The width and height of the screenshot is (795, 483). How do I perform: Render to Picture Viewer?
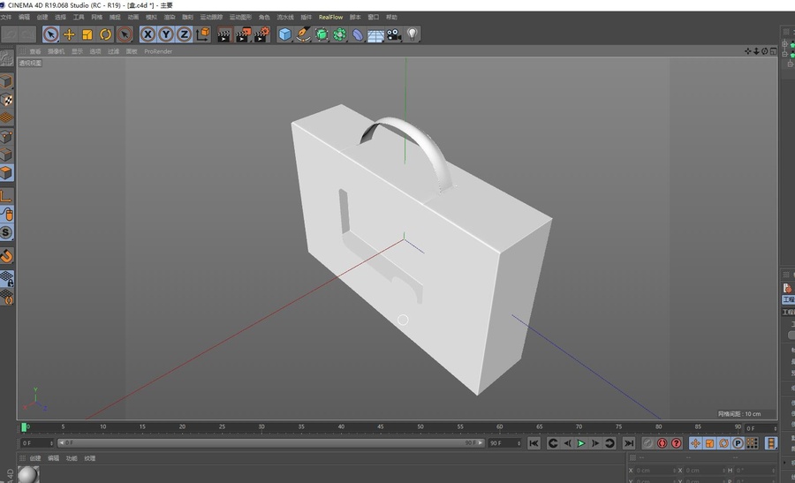point(244,34)
